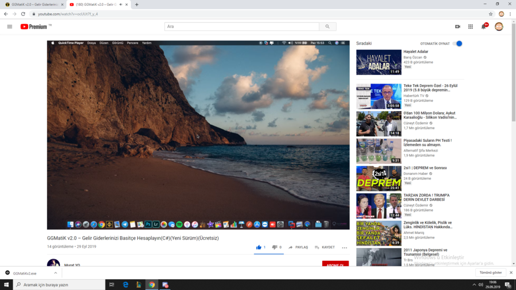516x290 pixels.
Task: Click the KAYDET save button
Action: coord(325,247)
